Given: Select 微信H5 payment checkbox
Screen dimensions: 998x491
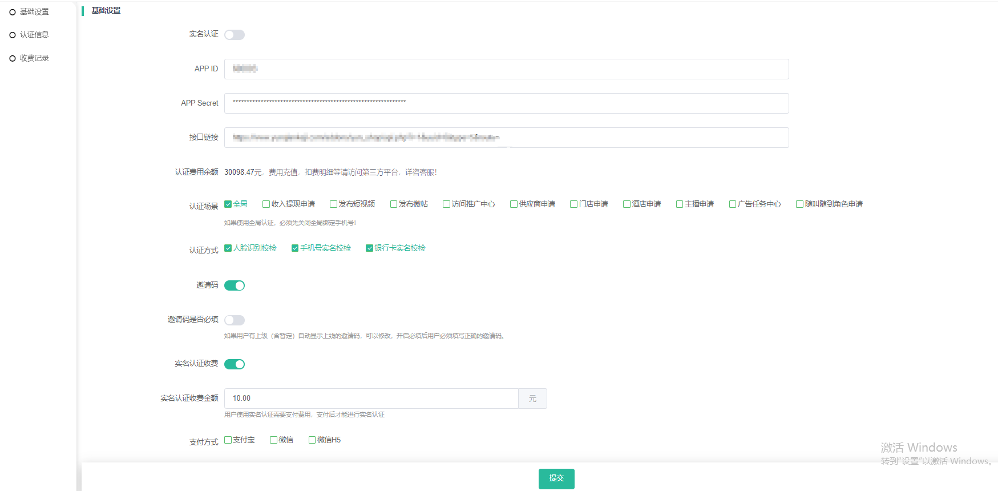Looking at the screenshot, I should (312, 440).
